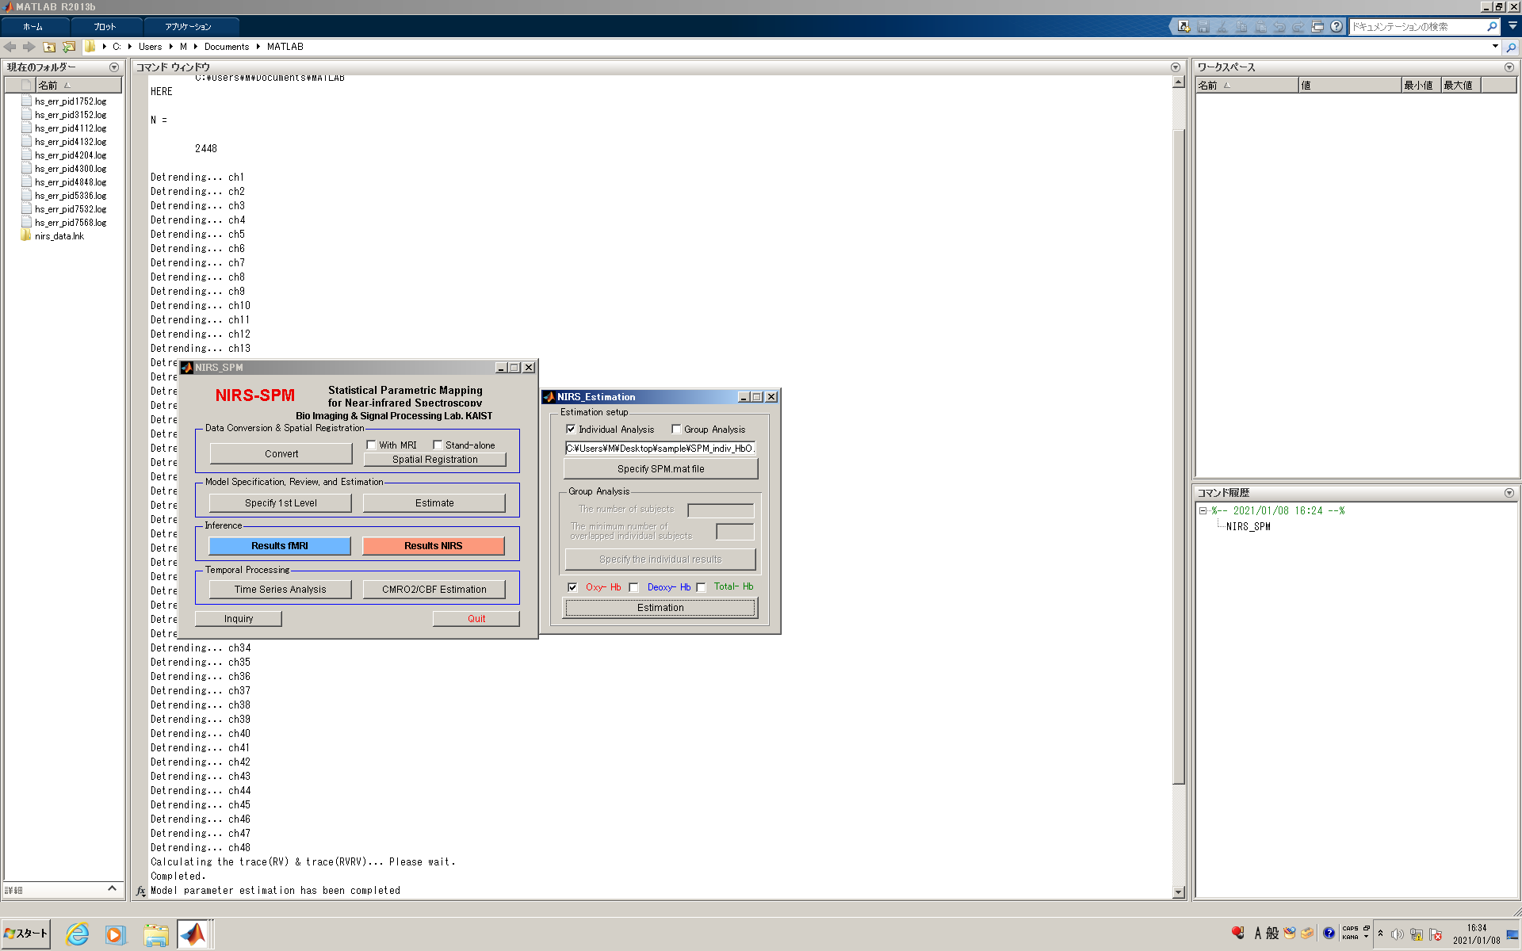Click the Results NIRS button
The image size is (1522, 951).
tap(433, 545)
